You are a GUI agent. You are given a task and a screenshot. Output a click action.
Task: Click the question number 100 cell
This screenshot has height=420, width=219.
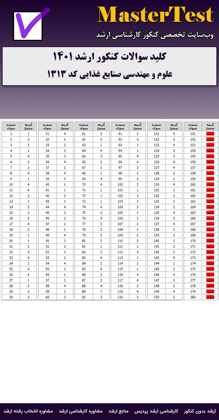click(x=120, y=184)
